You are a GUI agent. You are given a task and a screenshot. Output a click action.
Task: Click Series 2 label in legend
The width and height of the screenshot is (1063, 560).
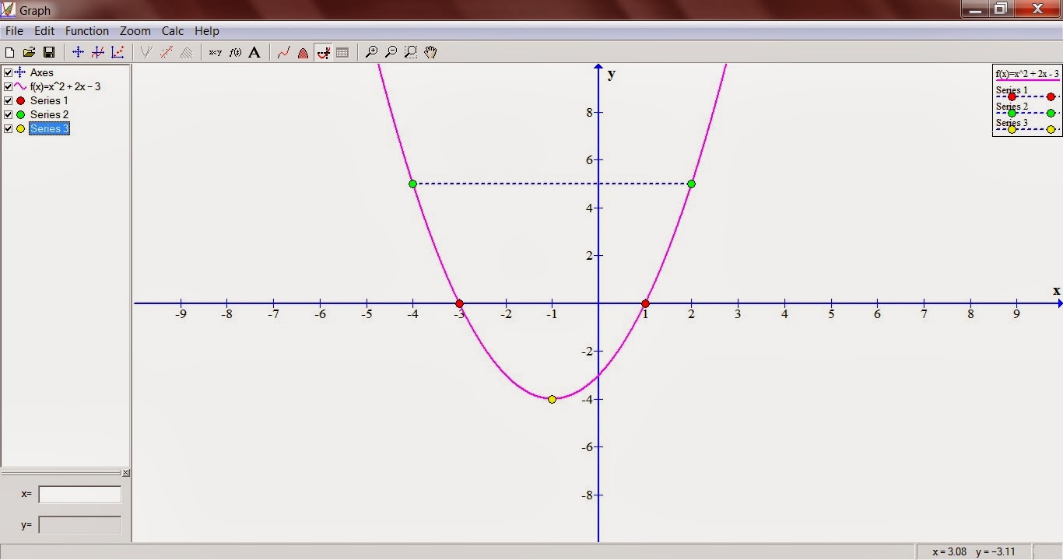pos(1012,107)
